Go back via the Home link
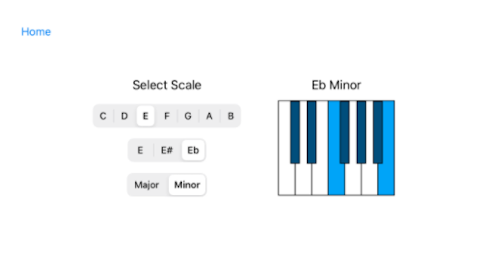This screenshot has width=486, height=273. click(x=36, y=32)
